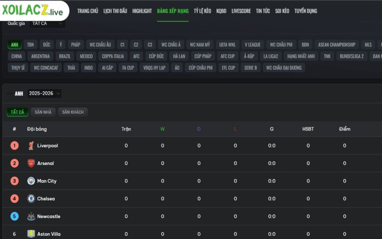Select the ĐỨC league button
Viewport: 382px width, 239px height.
pos(46,44)
